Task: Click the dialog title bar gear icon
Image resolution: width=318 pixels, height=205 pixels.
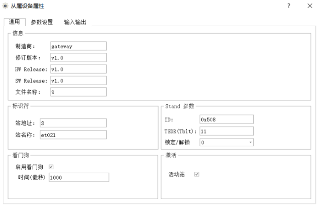Action: click(5, 6)
